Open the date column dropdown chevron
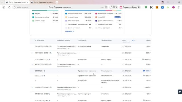The image size is (182, 102). click(135, 40)
